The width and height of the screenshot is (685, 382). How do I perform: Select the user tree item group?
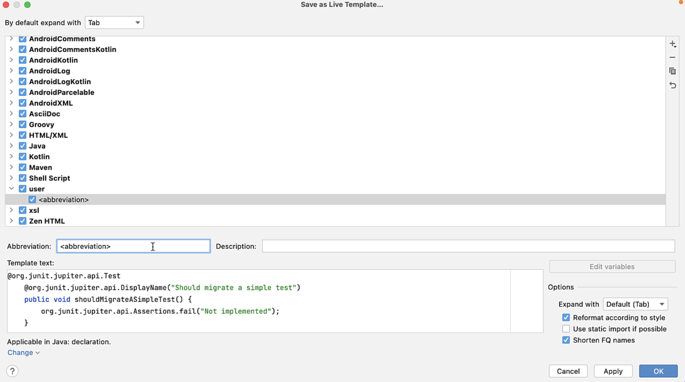[x=37, y=189]
